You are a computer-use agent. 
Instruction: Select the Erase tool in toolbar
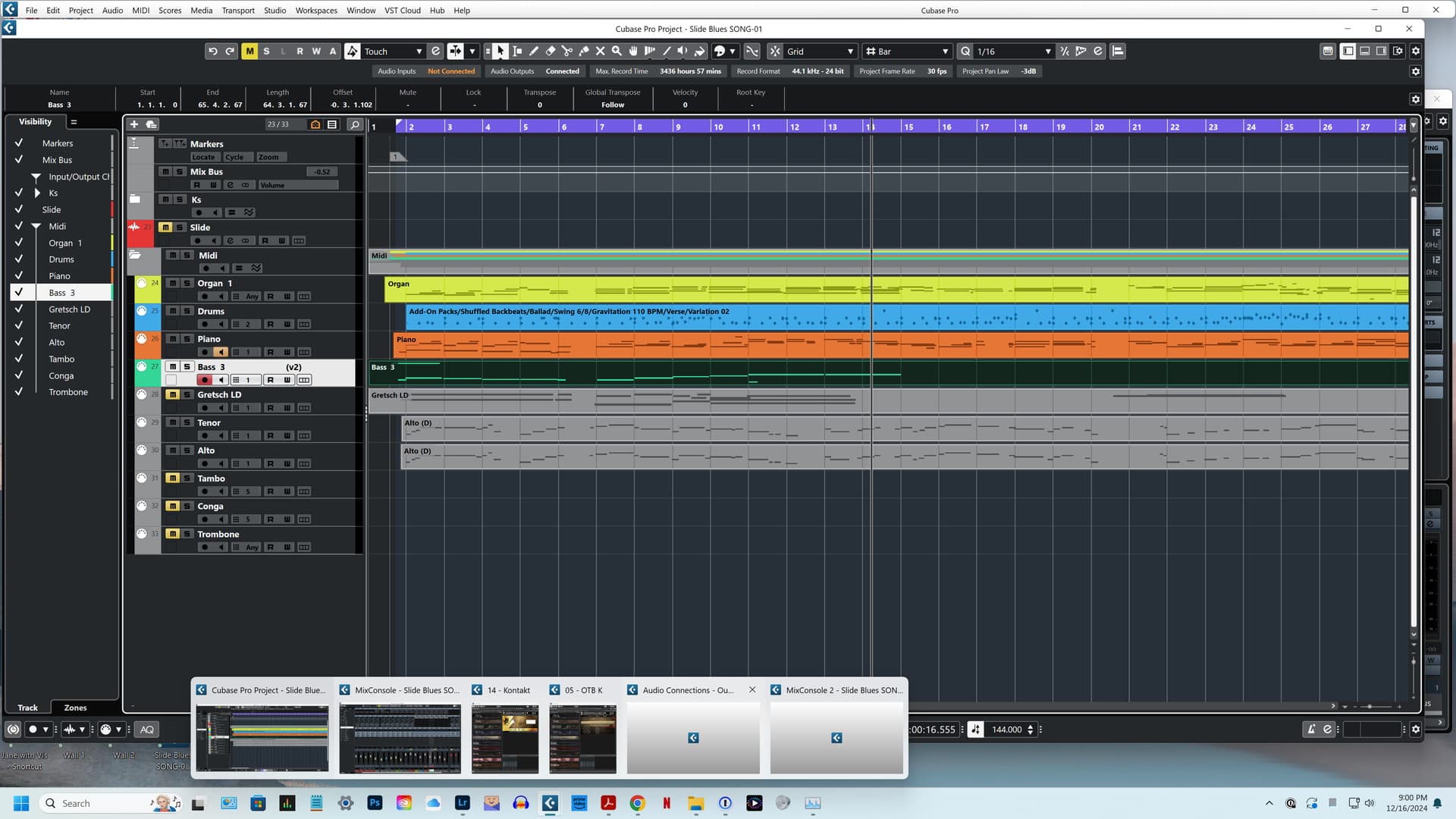[551, 51]
